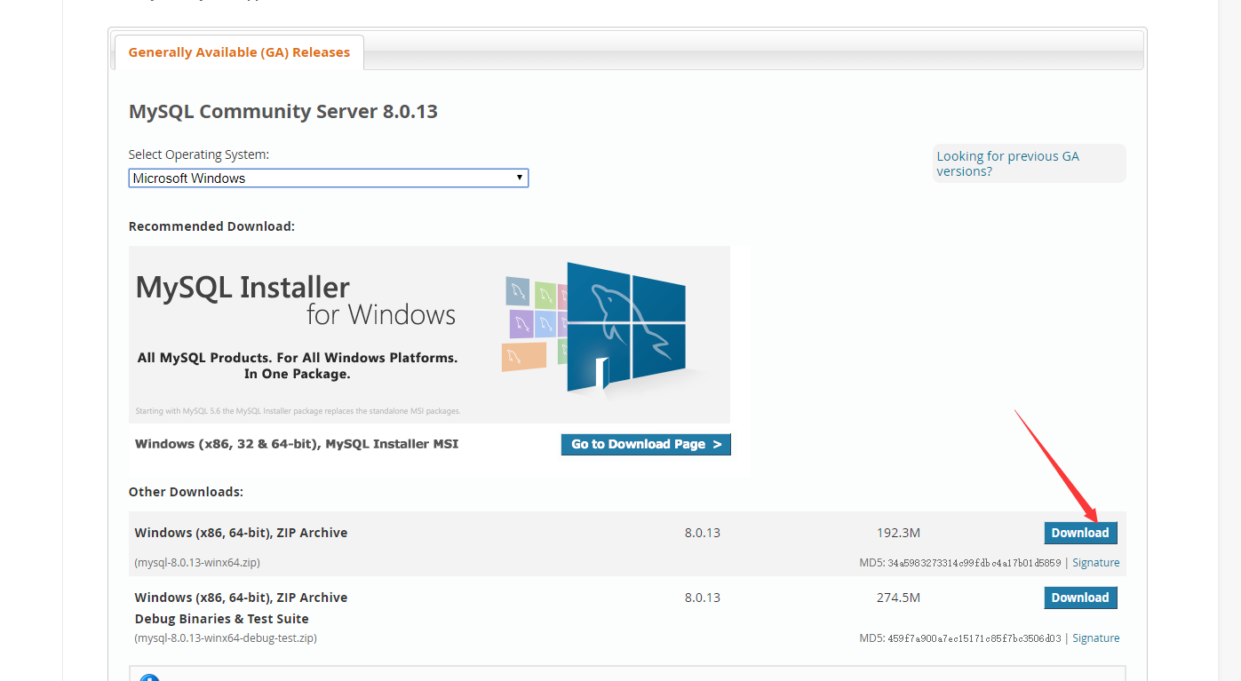The height and width of the screenshot is (681, 1241).
Task: Open Signature link for winx64-debug-test.zip
Action: (1095, 638)
